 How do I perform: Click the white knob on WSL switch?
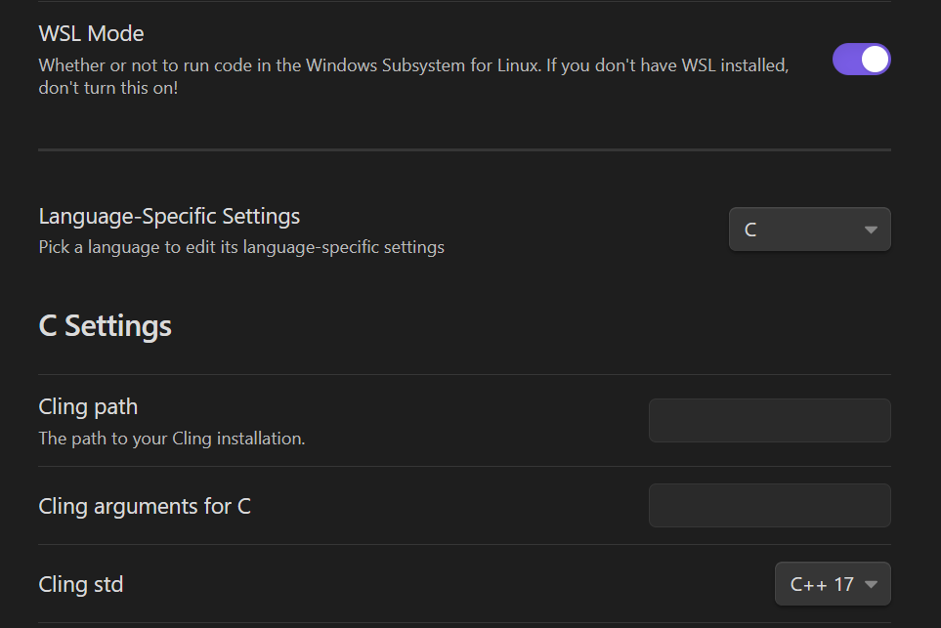[x=876, y=60]
